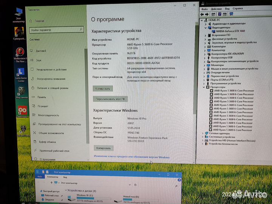Expand Сетевые адаптеры node
Viewport: 272px width, 204px height.
pyautogui.click(x=203, y=133)
